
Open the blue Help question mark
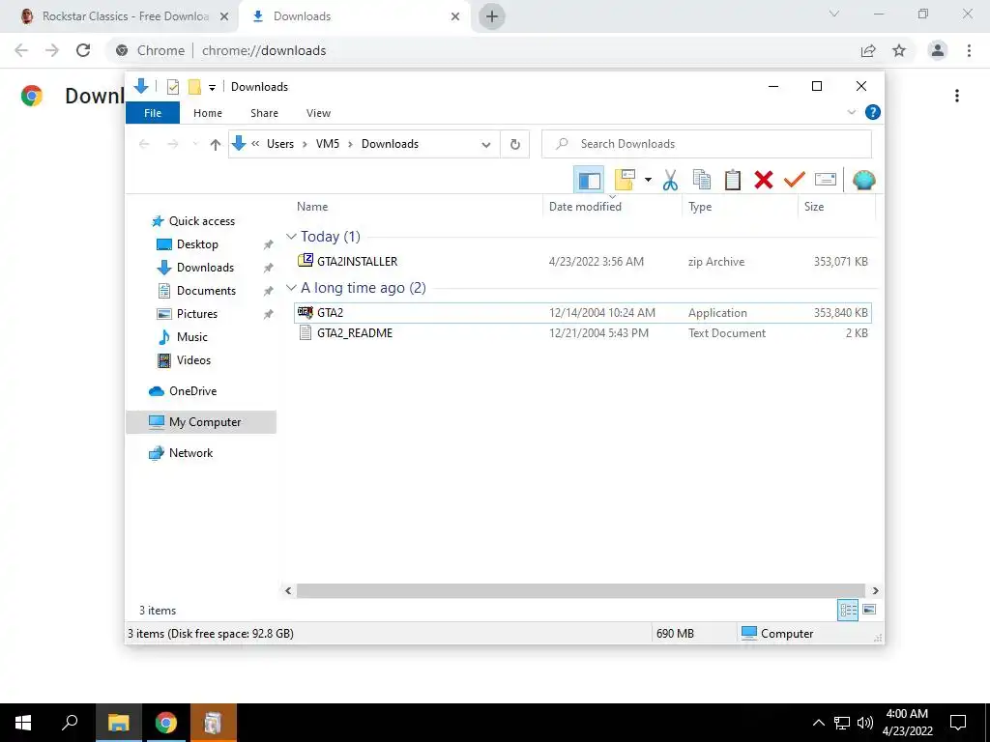pos(873,112)
